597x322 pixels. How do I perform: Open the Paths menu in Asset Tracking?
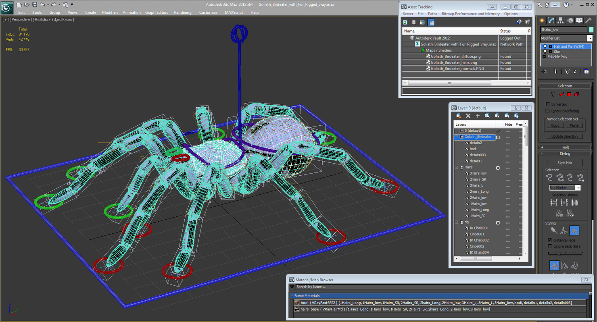432,14
